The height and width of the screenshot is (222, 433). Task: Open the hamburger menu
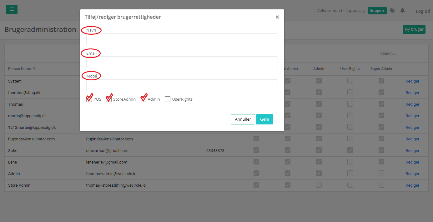[x=12, y=9]
